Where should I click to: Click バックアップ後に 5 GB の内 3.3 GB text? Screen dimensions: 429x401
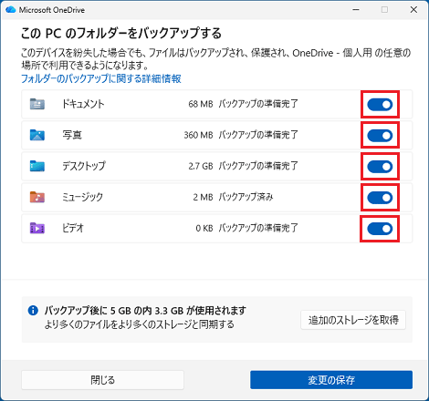pyautogui.click(x=145, y=311)
